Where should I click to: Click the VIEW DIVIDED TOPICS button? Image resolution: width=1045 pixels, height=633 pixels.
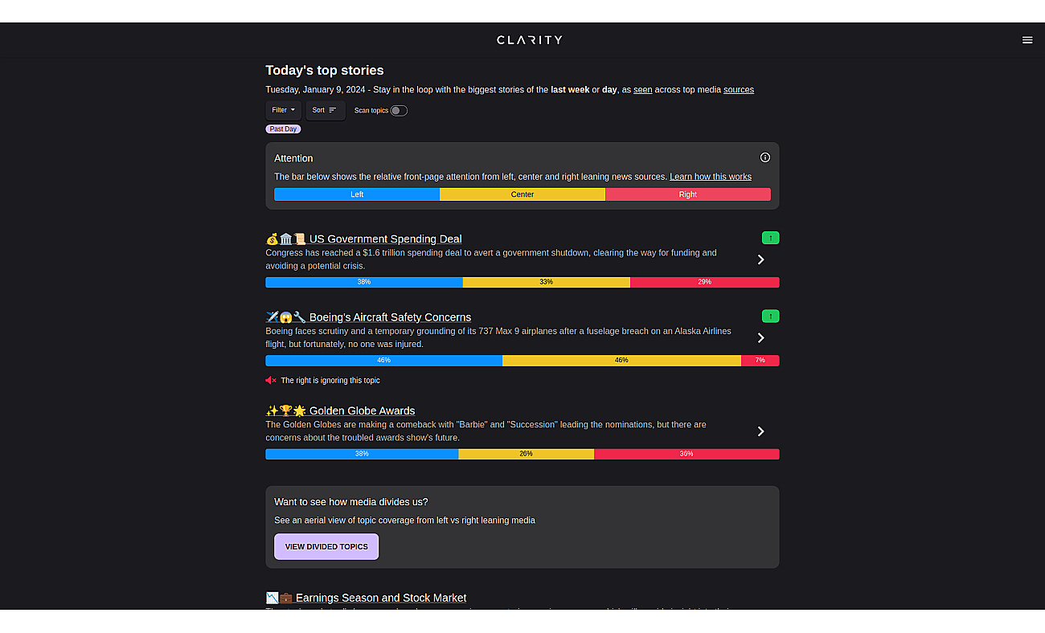326,546
